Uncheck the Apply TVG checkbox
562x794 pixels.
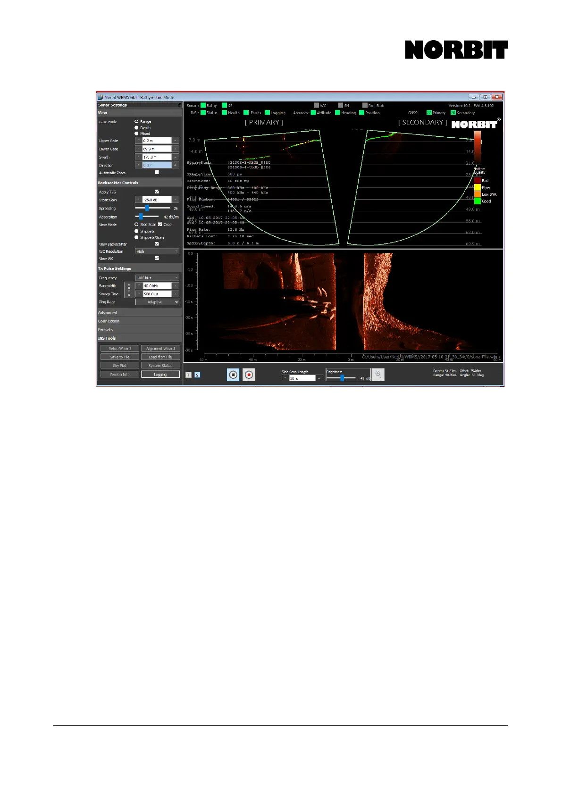[x=157, y=192]
